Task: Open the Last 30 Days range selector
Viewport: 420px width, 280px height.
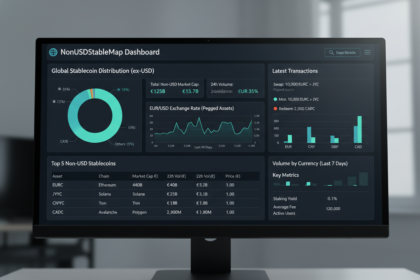Action: 204,146
